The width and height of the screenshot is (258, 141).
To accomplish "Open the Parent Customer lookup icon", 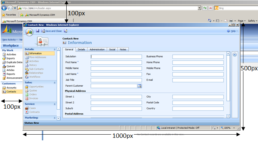I will [x=139, y=86].
